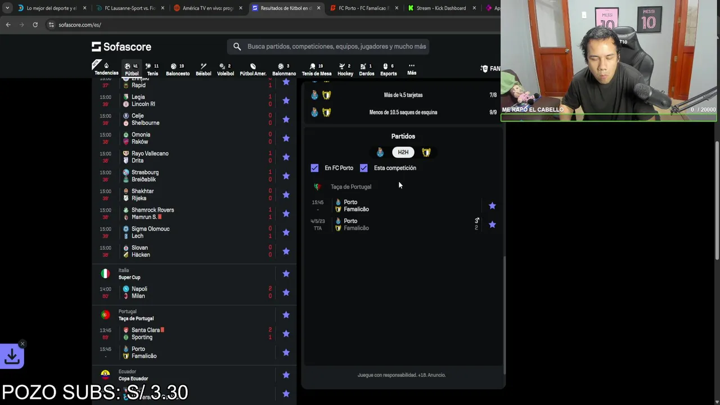Toggle favorite star for Shamrock Rovers match
Viewport: 720px width, 405px height.
286,214
